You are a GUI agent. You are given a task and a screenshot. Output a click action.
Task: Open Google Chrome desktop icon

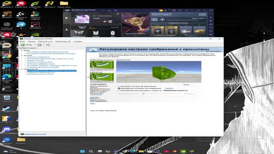[7, 57]
